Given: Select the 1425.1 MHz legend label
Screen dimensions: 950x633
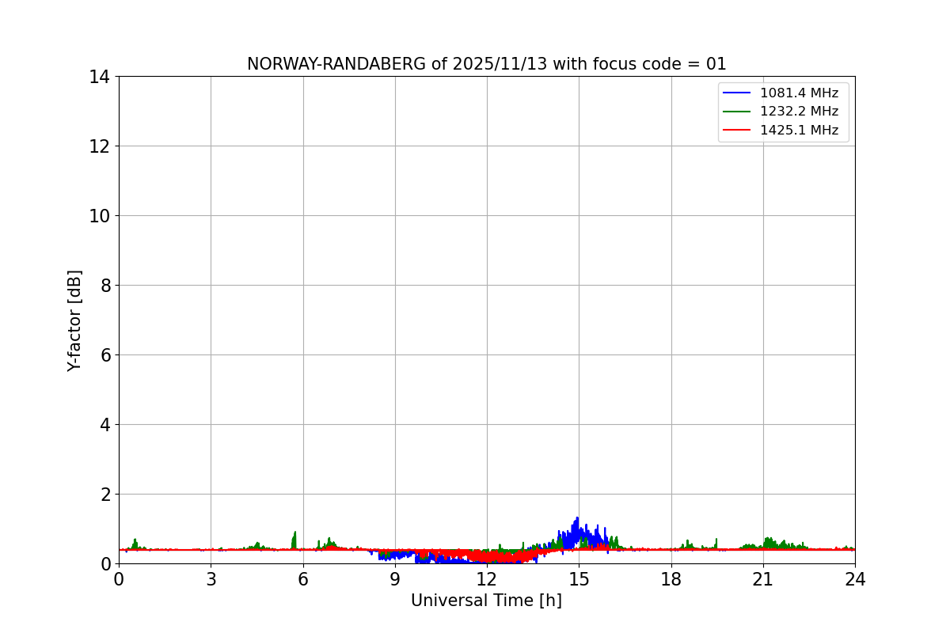Looking at the screenshot, I should pyautogui.click(x=799, y=131).
